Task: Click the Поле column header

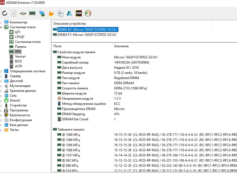Action: (57, 46)
